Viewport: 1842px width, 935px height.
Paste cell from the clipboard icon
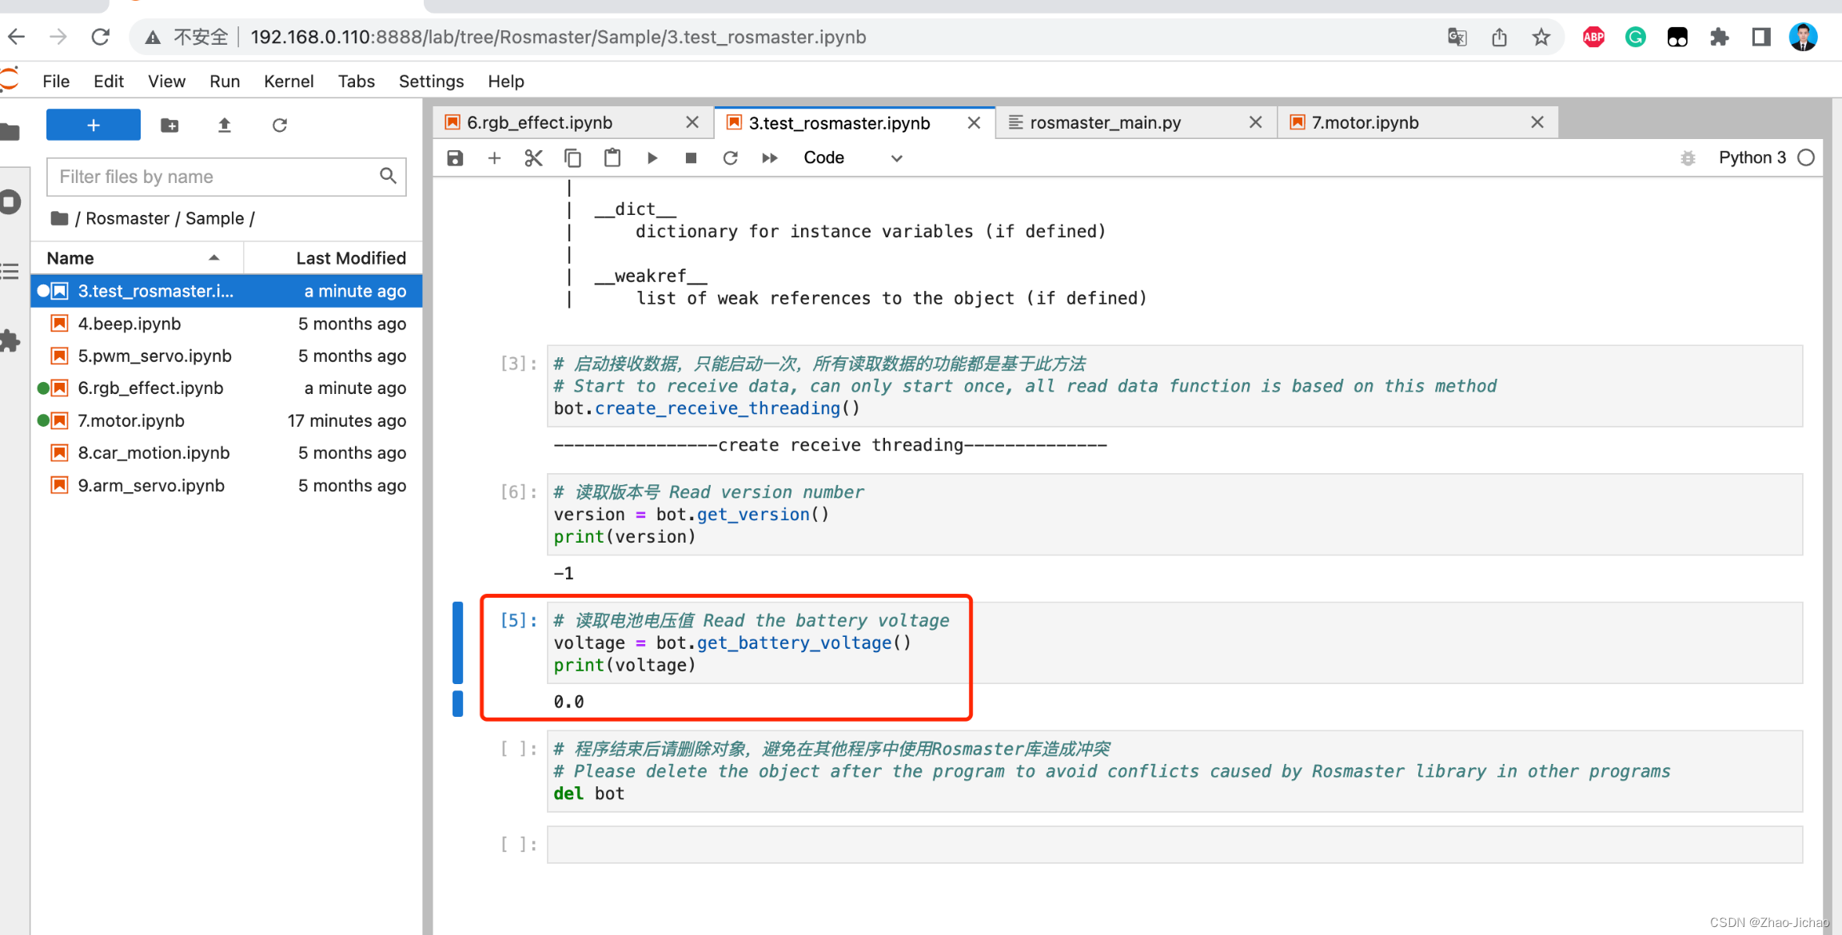612,158
